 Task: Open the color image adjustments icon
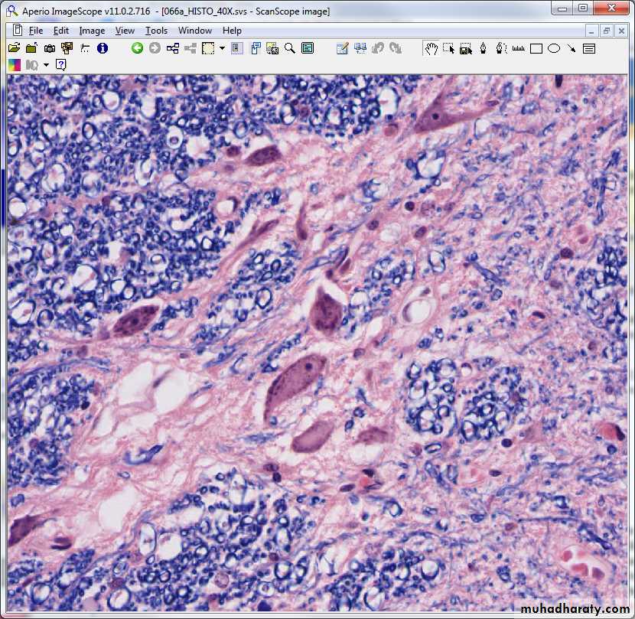coord(15,65)
